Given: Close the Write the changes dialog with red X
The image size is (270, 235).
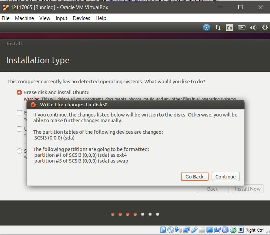Looking at the screenshot, I should click(33, 105).
